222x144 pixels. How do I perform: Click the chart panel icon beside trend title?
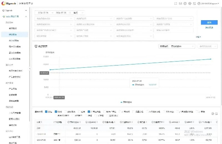click(x=36, y=46)
